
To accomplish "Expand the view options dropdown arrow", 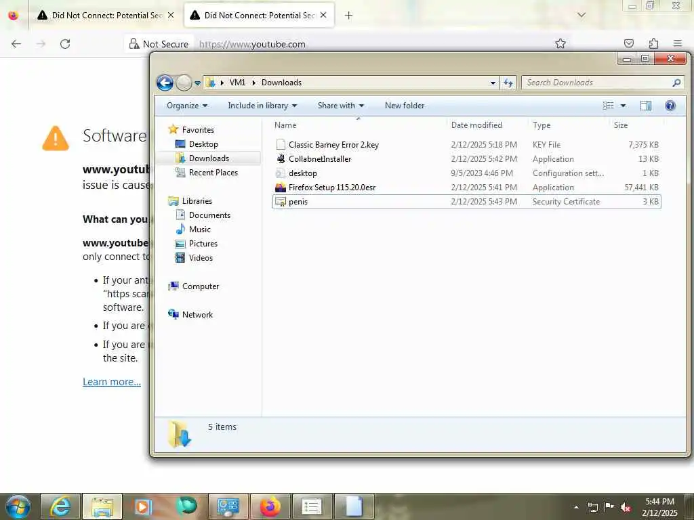I will 623,106.
